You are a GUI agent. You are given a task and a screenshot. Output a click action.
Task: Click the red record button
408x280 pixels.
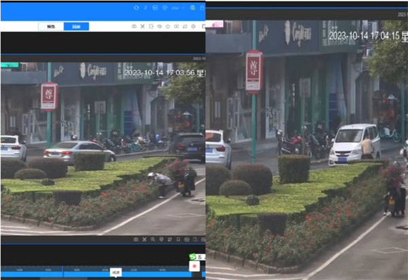194,266
